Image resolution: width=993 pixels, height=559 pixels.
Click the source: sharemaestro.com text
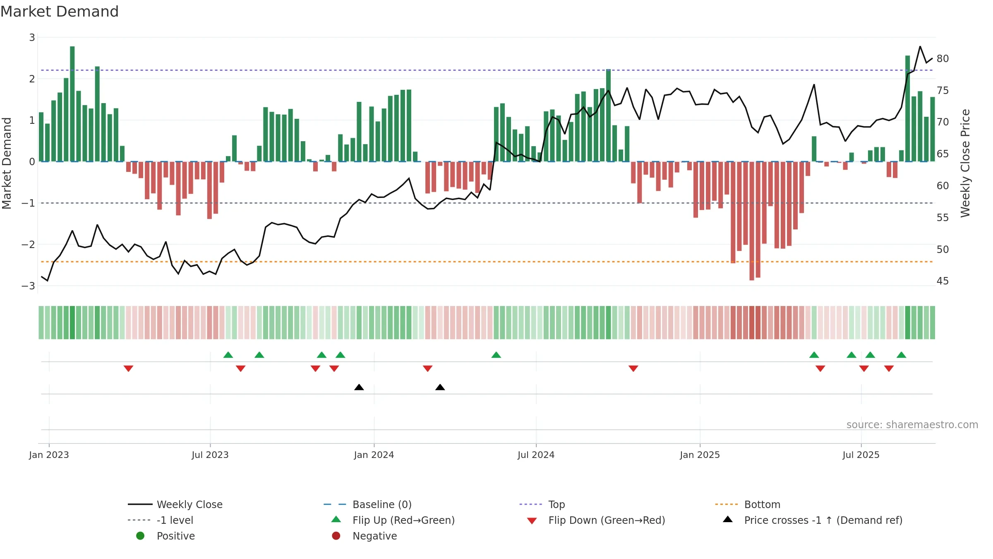[912, 424]
